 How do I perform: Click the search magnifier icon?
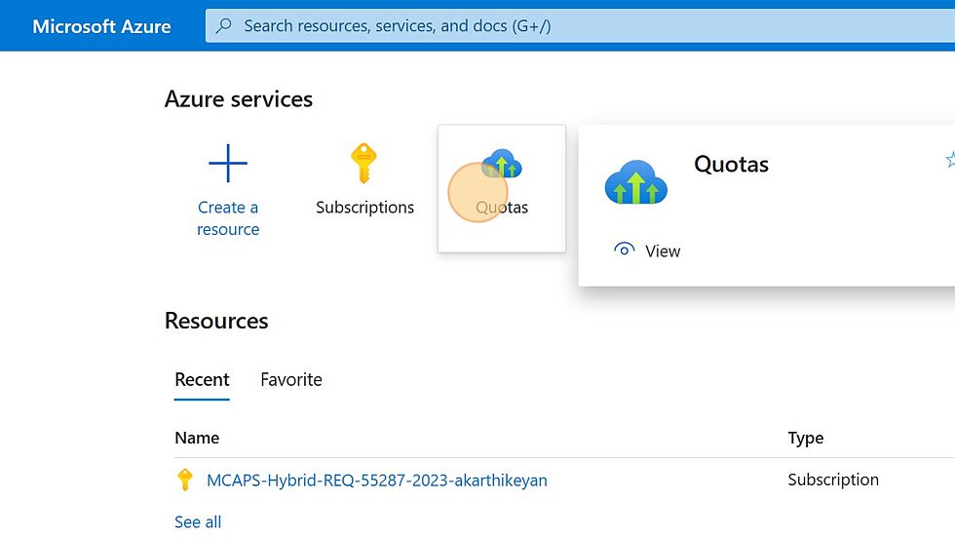click(223, 25)
